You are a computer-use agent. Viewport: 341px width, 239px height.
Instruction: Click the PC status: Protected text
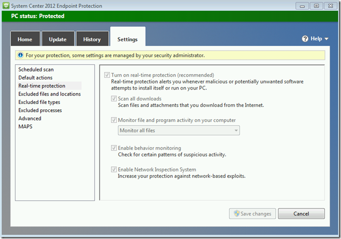38,16
